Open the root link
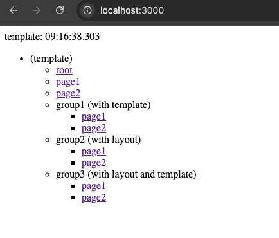The height and width of the screenshot is (238, 279). (64, 70)
